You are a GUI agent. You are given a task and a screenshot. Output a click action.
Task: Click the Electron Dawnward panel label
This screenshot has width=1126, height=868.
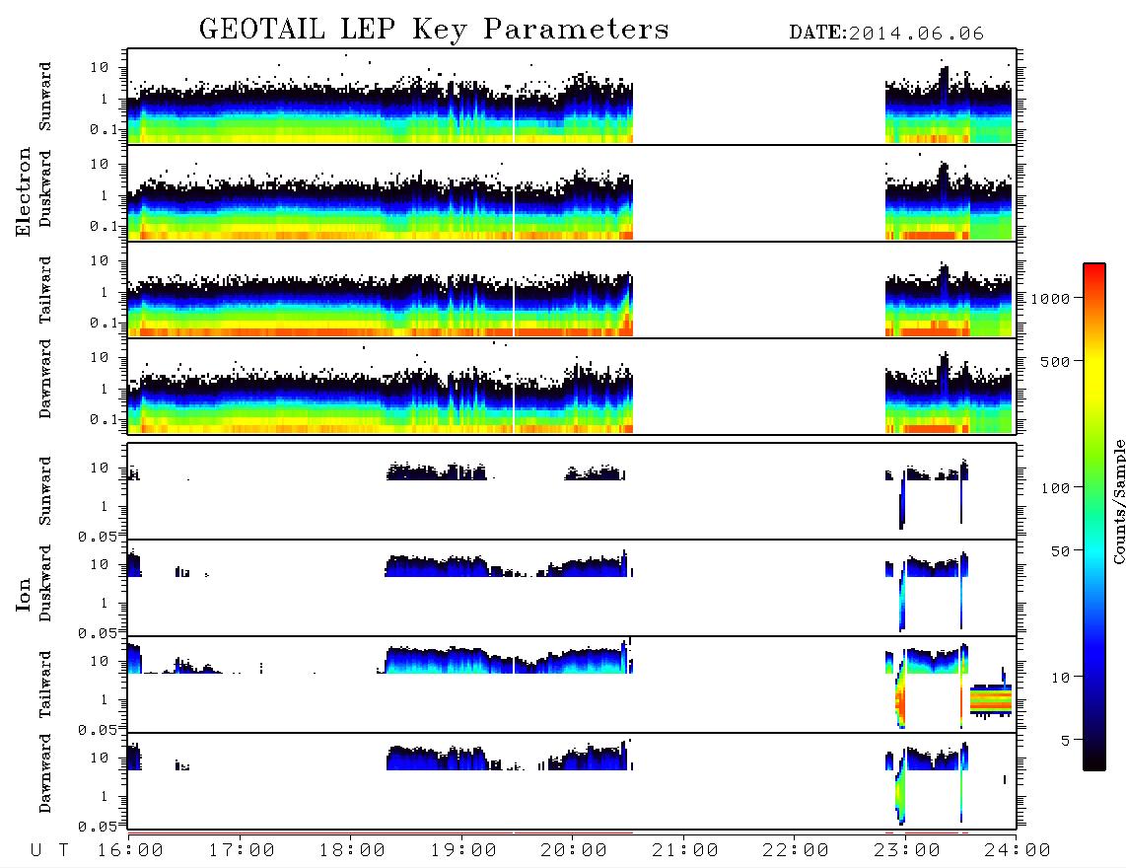44,380
